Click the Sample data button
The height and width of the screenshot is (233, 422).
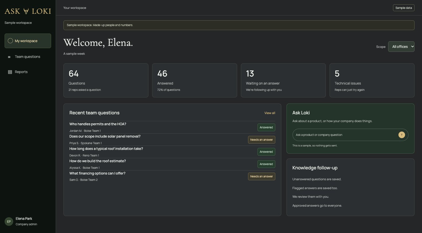click(404, 8)
